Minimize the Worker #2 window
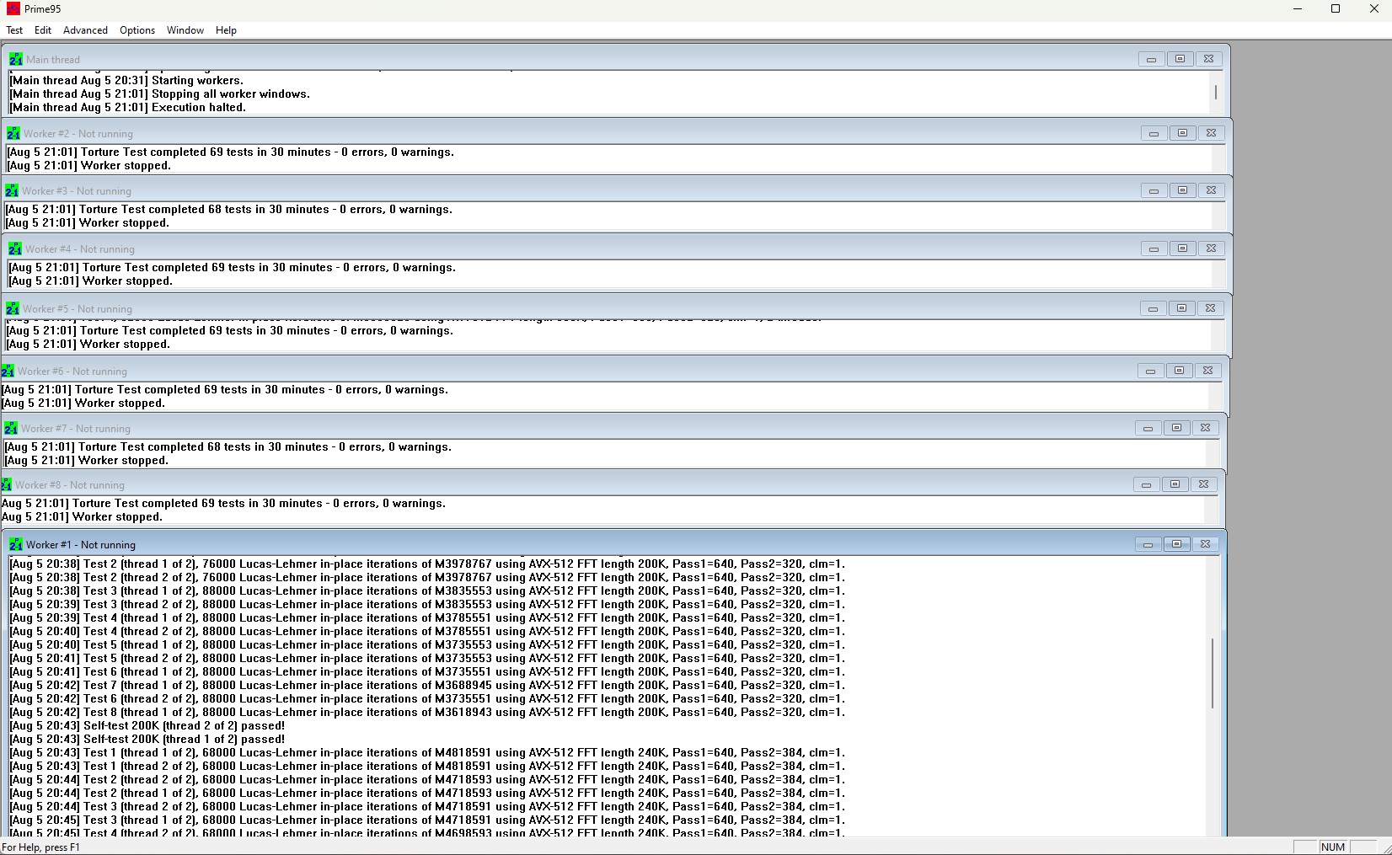This screenshot has width=1392, height=855. coord(1154,133)
